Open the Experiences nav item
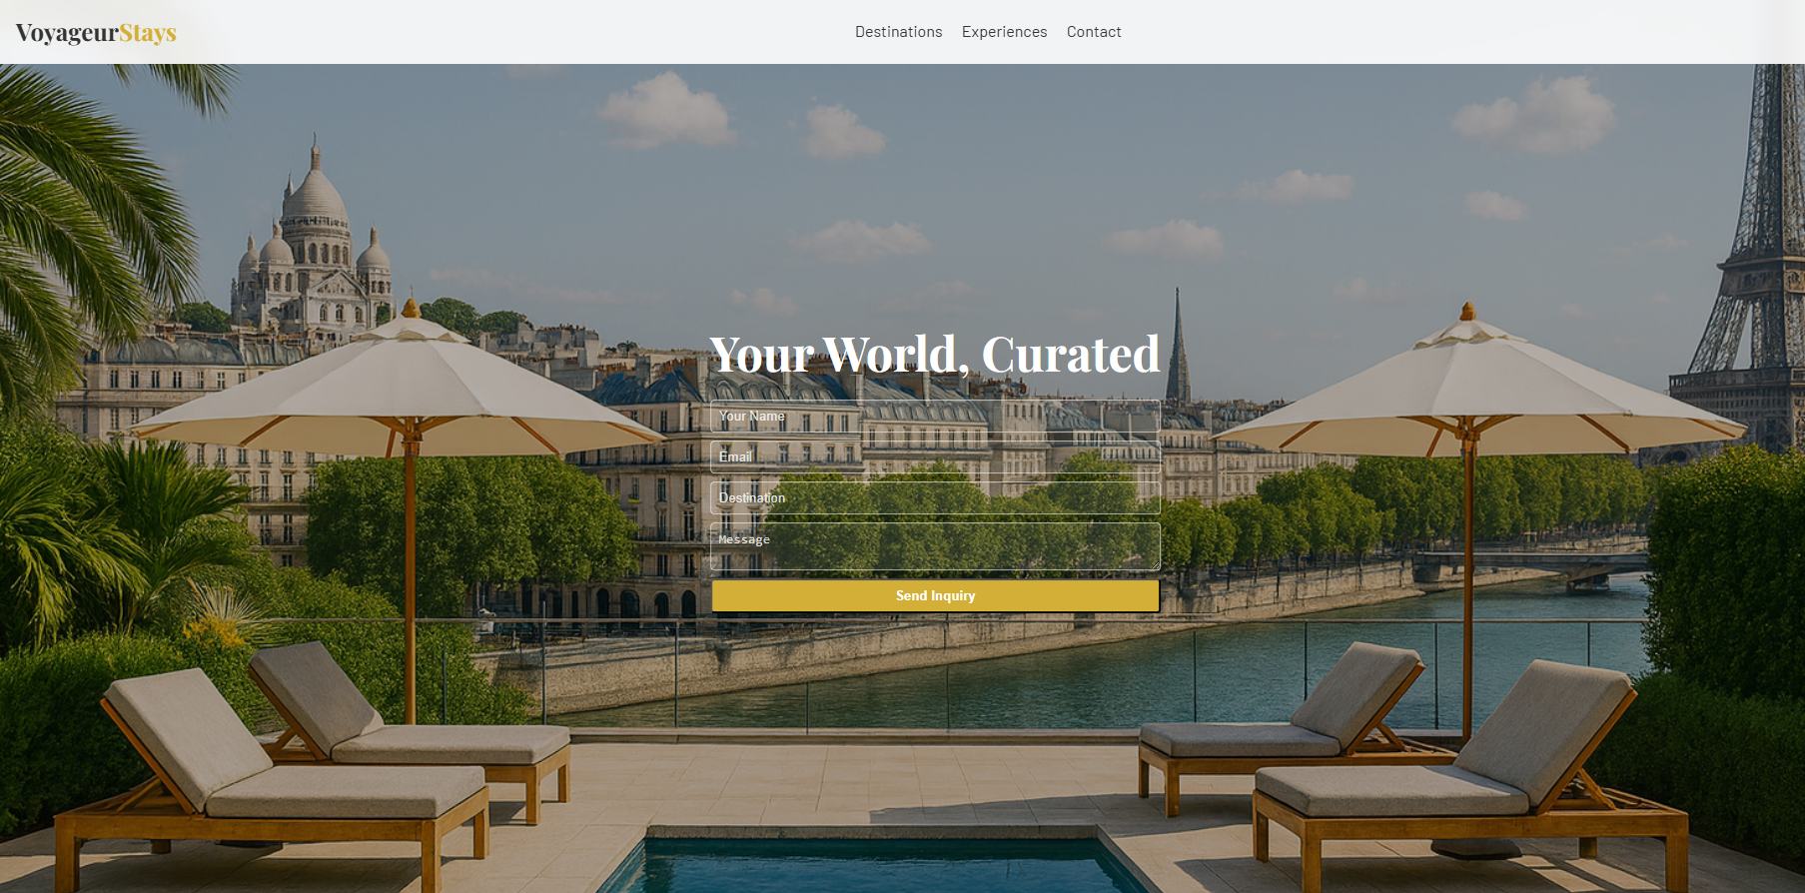The height and width of the screenshot is (893, 1805). 1004,32
